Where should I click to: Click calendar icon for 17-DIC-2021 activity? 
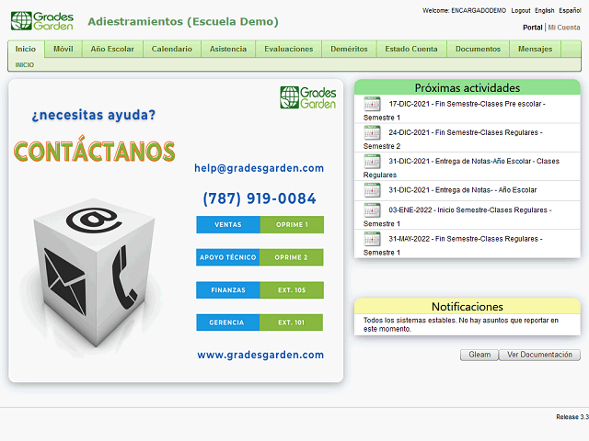[x=372, y=104]
